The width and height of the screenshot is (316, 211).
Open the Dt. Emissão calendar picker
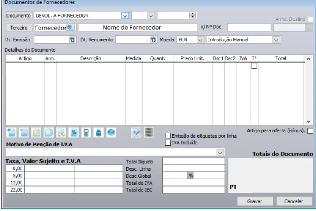pos(72,40)
